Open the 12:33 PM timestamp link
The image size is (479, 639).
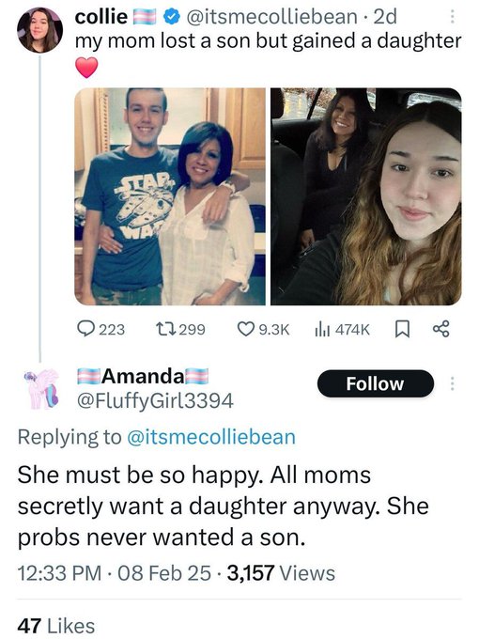[59, 573]
